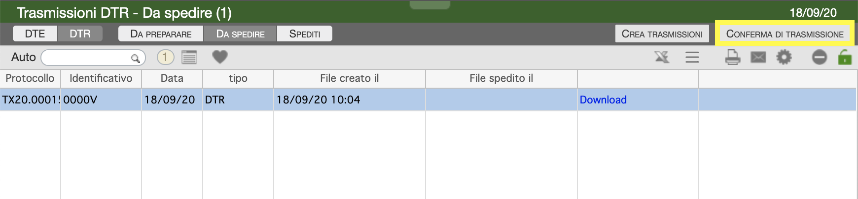Sort by the Protocollo column header
Image resolution: width=858 pixels, height=199 pixels.
(30, 78)
